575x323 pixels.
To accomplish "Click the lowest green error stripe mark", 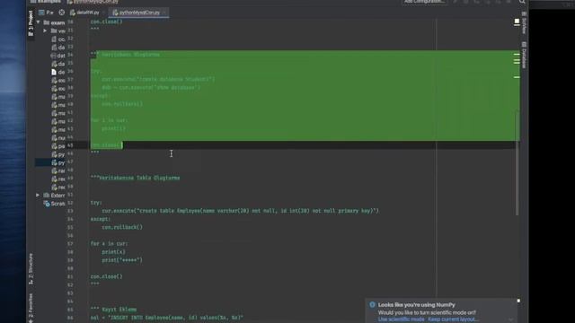I will pos(517,77).
